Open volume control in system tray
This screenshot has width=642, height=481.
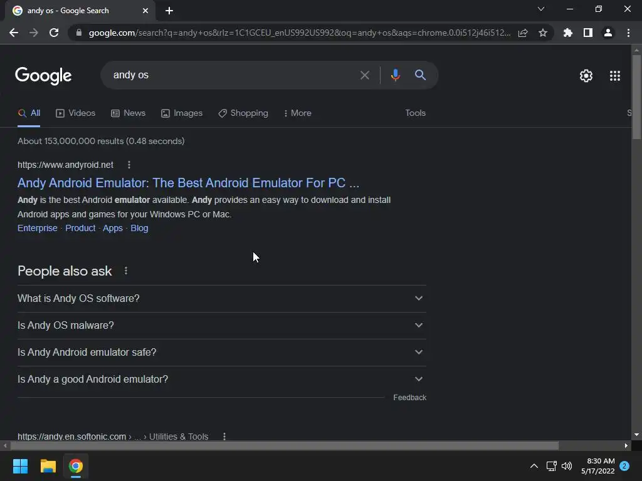click(x=567, y=466)
